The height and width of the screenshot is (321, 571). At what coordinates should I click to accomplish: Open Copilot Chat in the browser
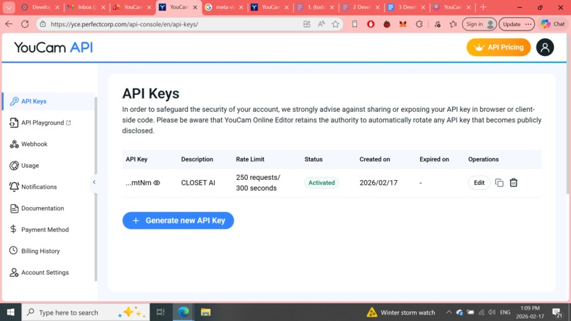553,24
